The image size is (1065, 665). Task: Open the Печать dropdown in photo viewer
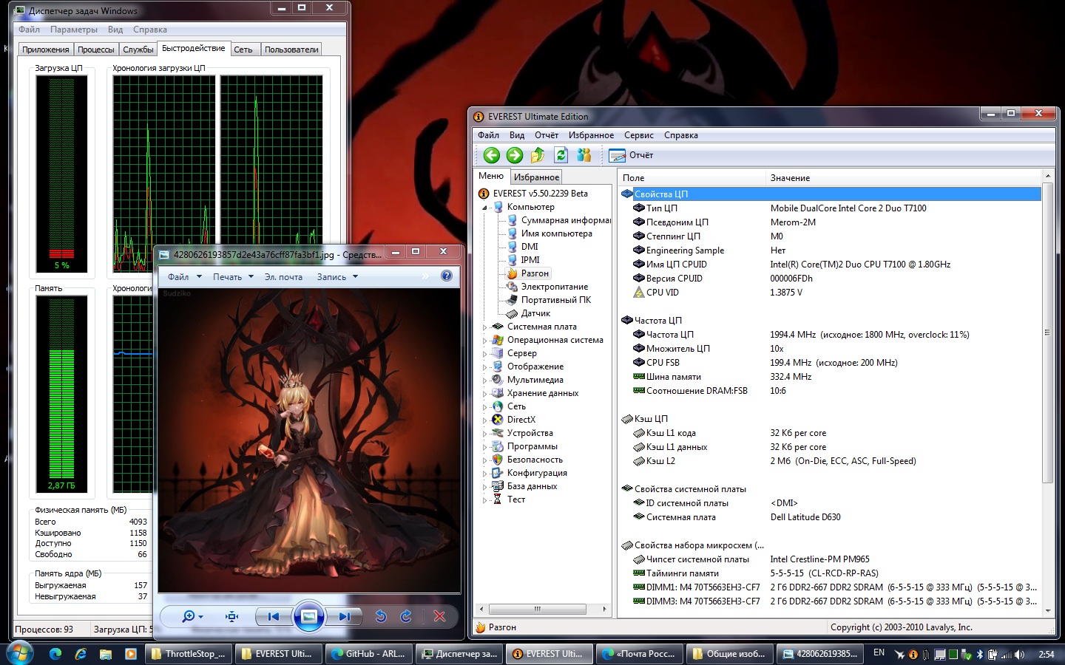click(233, 277)
